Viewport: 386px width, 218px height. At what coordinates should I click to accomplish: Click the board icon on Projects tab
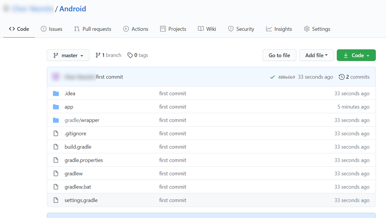(x=163, y=29)
